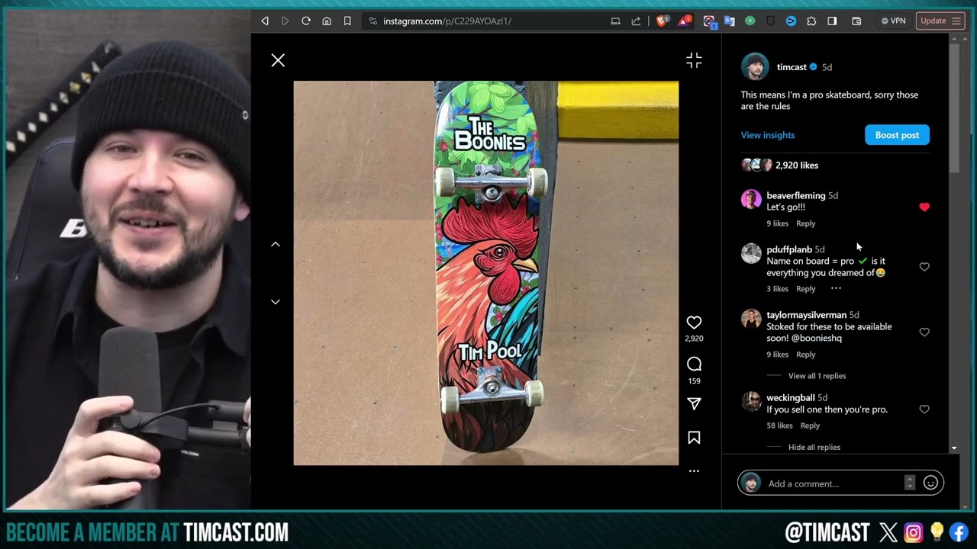Click weckingball's 58 likes count
Image resolution: width=977 pixels, height=549 pixels.
pyautogui.click(x=779, y=425)
